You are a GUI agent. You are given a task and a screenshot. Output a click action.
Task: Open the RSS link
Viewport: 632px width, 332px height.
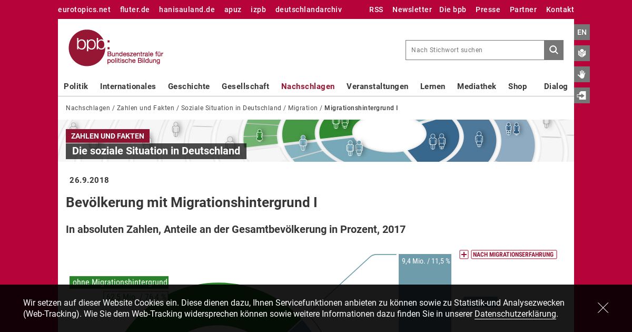376,9
